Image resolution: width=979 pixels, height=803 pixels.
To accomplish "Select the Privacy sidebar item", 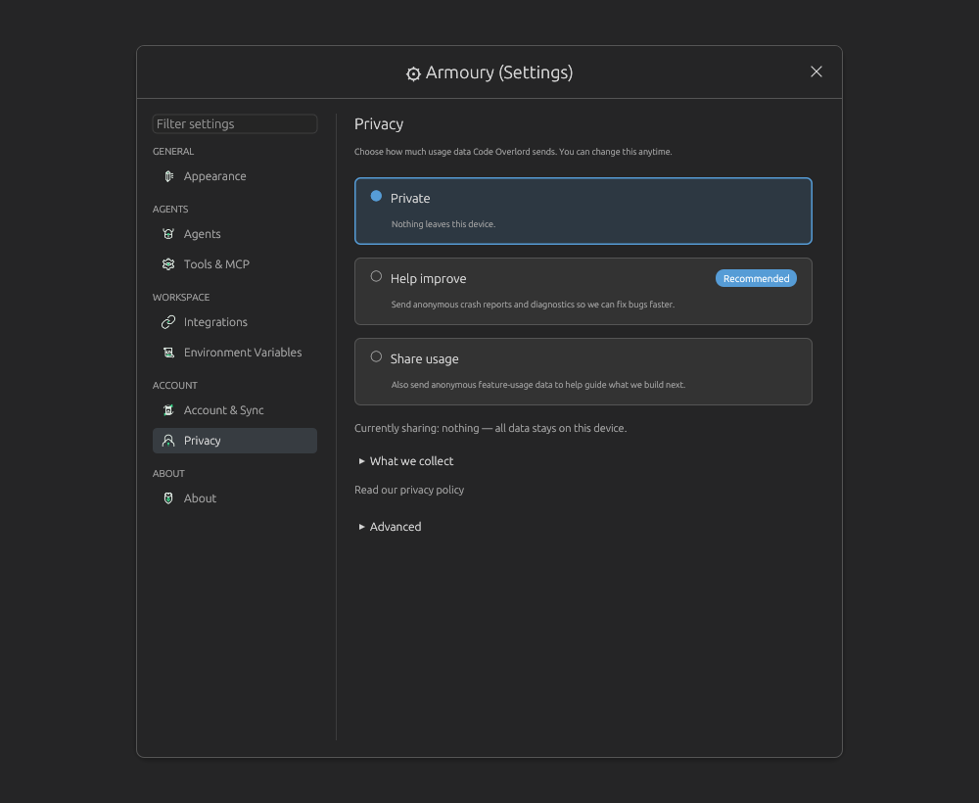I will click(235, 441).
